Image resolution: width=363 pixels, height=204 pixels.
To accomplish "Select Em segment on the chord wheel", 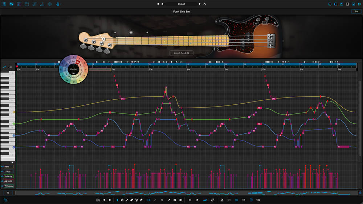I will pos(78,62).
